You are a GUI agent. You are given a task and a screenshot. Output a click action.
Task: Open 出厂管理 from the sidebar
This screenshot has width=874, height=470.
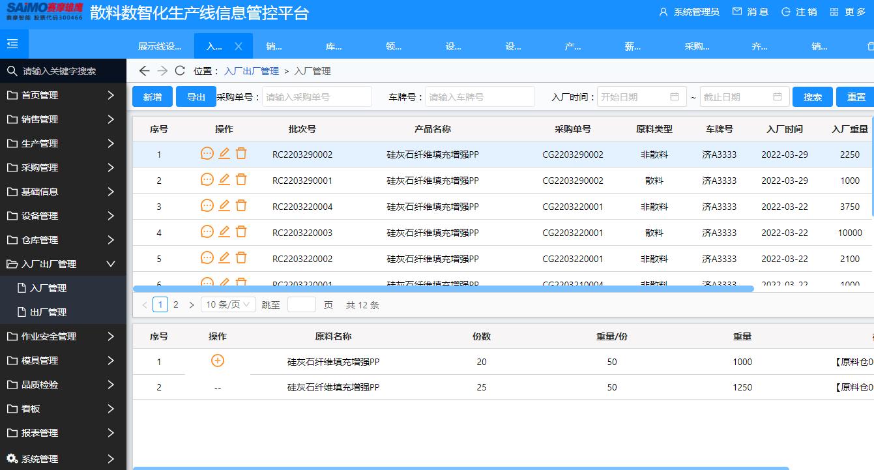(49, 312)
